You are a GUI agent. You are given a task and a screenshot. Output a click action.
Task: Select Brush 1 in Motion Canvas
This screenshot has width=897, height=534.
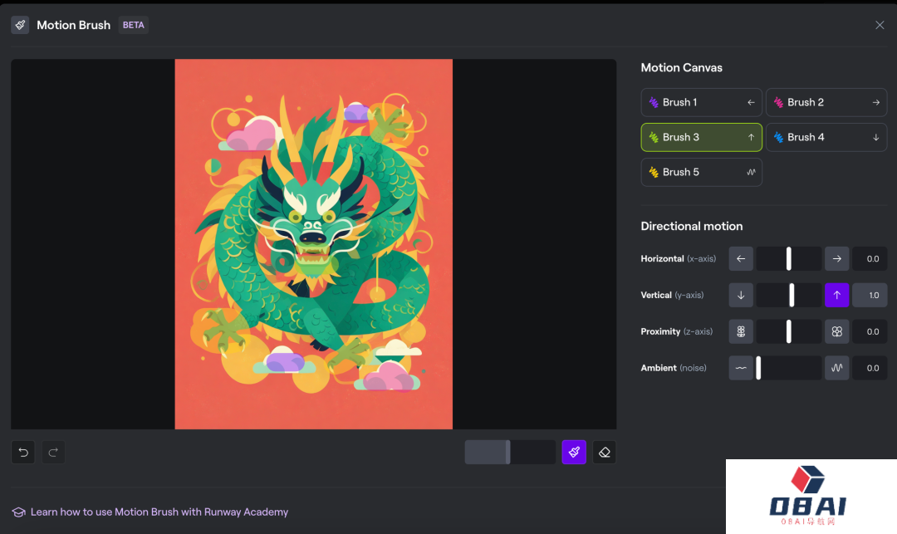click(x=701, y=102)
